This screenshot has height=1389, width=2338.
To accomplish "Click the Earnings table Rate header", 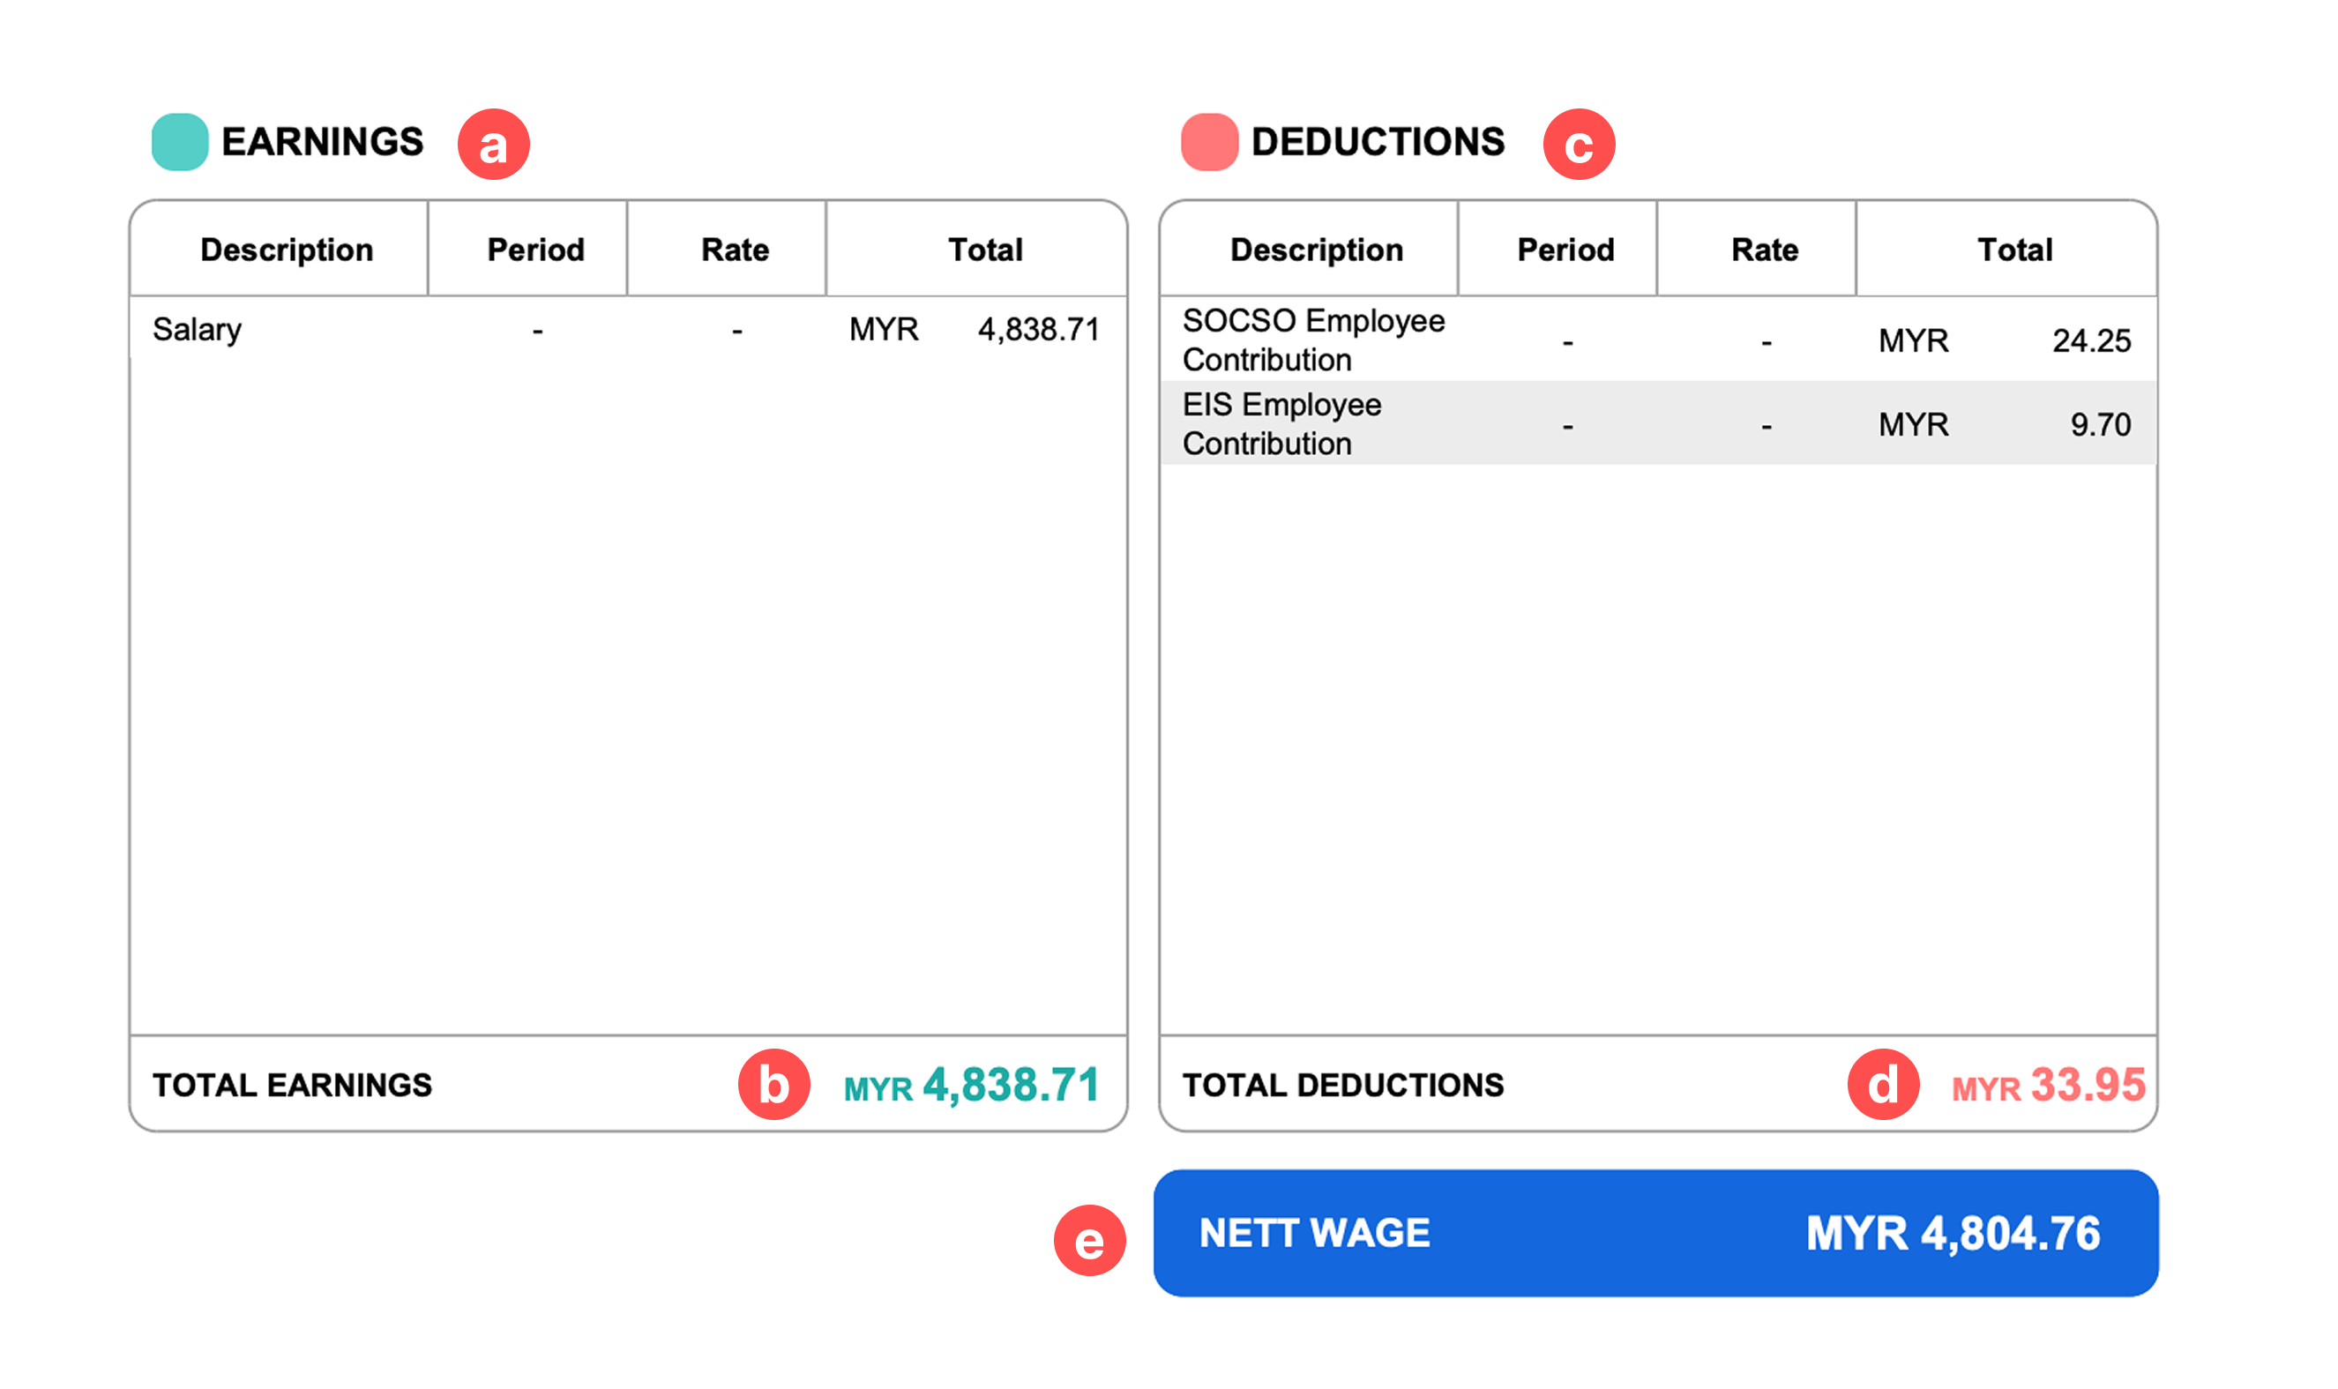I will [x=735, y=250].
